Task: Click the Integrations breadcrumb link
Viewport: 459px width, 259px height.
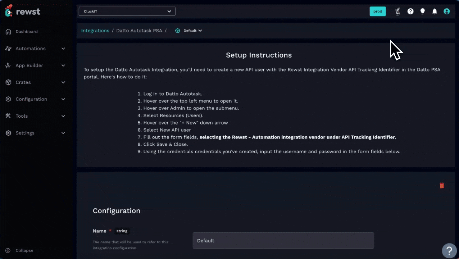Action: click(x=95, y=31)
